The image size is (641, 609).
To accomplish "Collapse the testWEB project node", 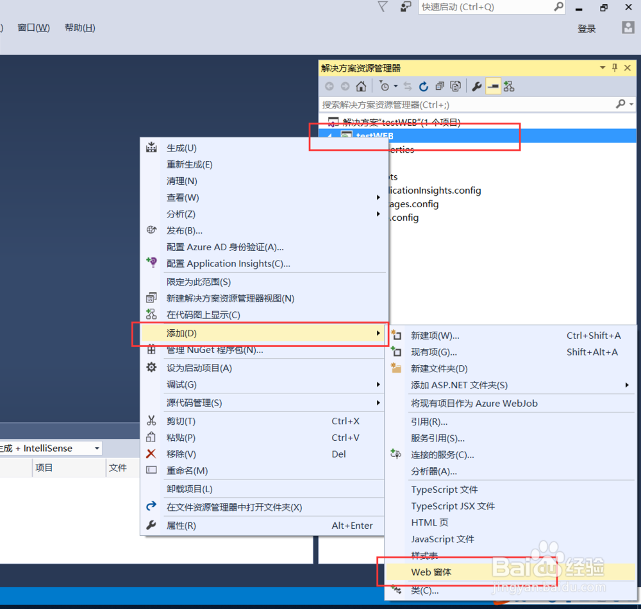I will 329,137.
